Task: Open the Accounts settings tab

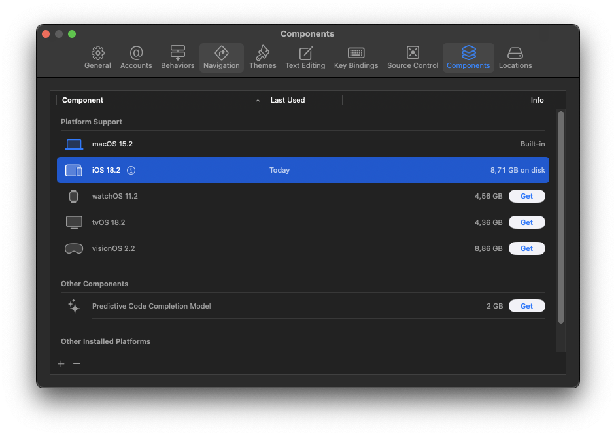Action: pyautogui.click(x=136, y=58)
